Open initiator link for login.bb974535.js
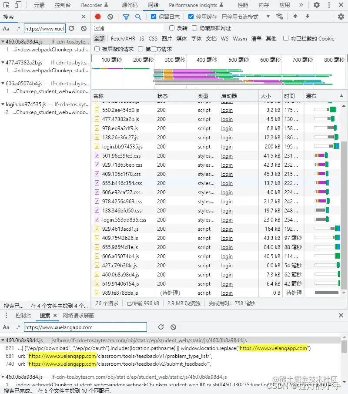 (227, 146)
